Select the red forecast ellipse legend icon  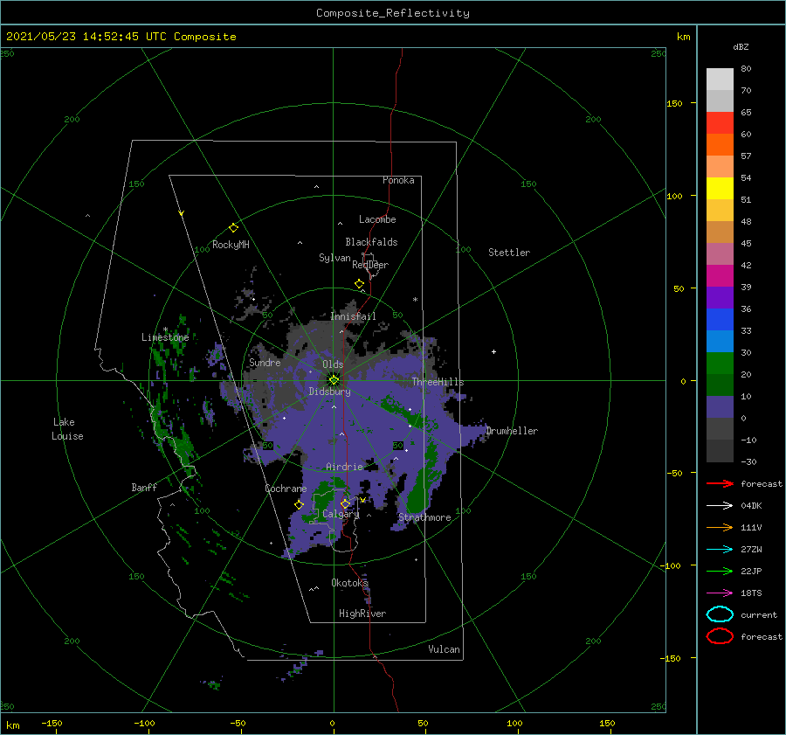click(x=720, y=636)
